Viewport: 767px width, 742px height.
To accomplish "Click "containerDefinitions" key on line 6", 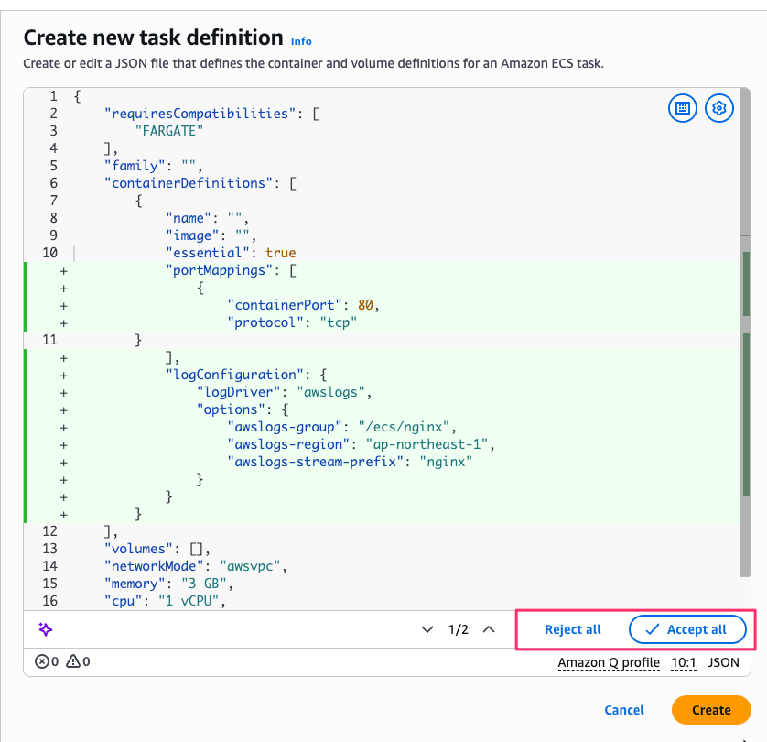I will pyautogui.click(x=189, y=183).
